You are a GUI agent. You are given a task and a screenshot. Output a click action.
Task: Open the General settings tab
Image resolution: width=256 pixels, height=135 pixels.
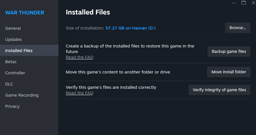coord(13,28)
